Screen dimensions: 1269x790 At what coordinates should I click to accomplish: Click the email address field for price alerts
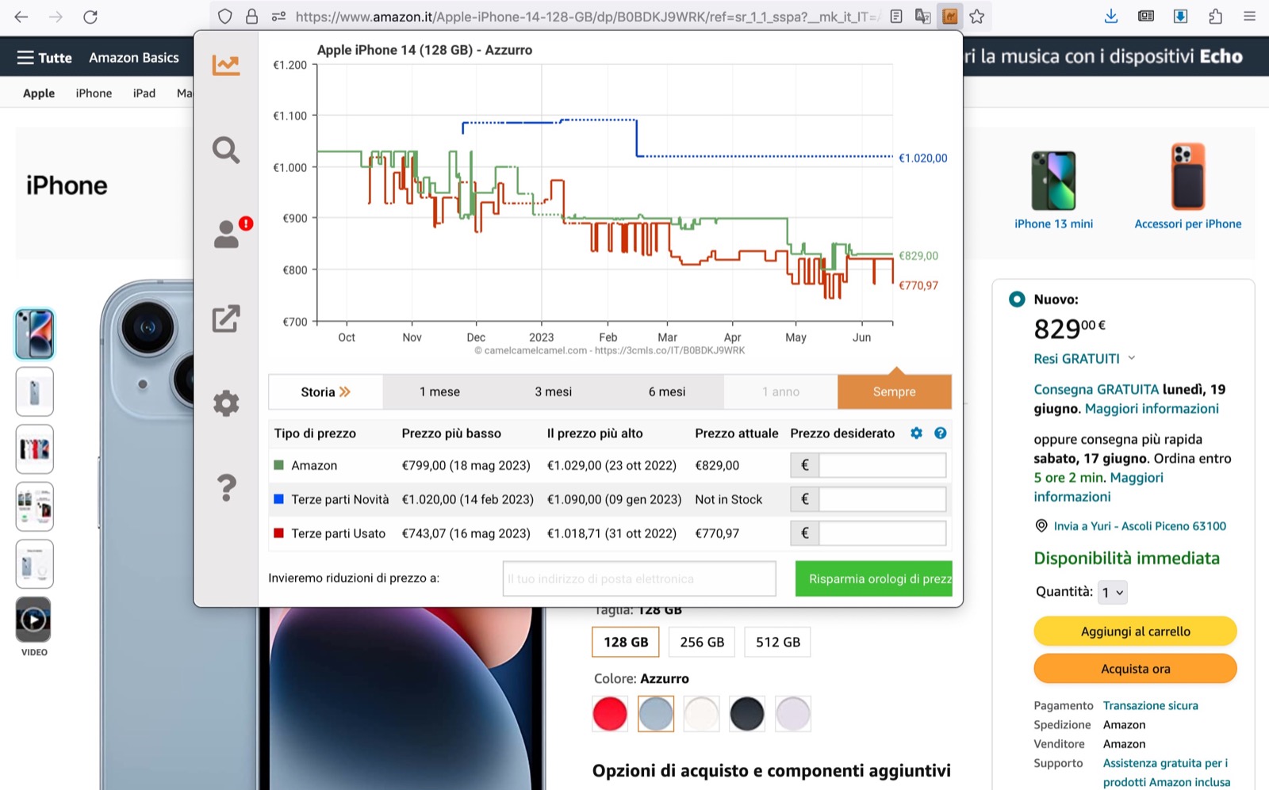pyautogui.click(x=639, y=578)
